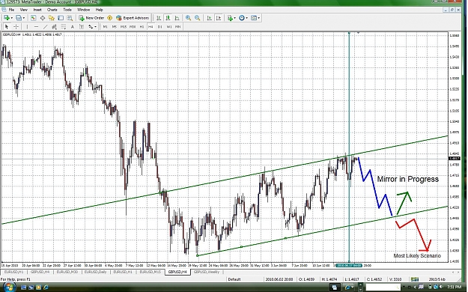468x292 pixels.
Task: Switch chart to Bar Chart icon
Action: coord(159,18)
